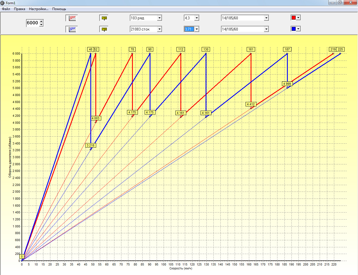Click the 4 161 label on red line
The width and height of the screenshot is (358, 275).
pyautogui.click(x=181, y=113)
